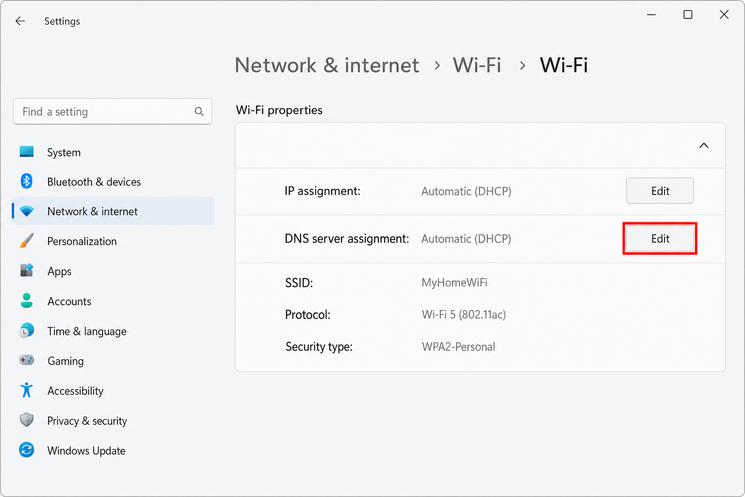Edit the DNS server assignment

pos(660,238)
